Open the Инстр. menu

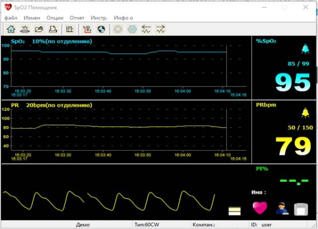coord(99,18)
